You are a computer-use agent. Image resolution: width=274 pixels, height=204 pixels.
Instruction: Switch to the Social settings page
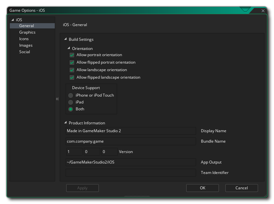tap(24, 52)
